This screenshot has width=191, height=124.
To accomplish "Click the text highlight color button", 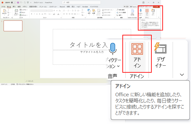I will pyautogui.click(x=54, y=14).
